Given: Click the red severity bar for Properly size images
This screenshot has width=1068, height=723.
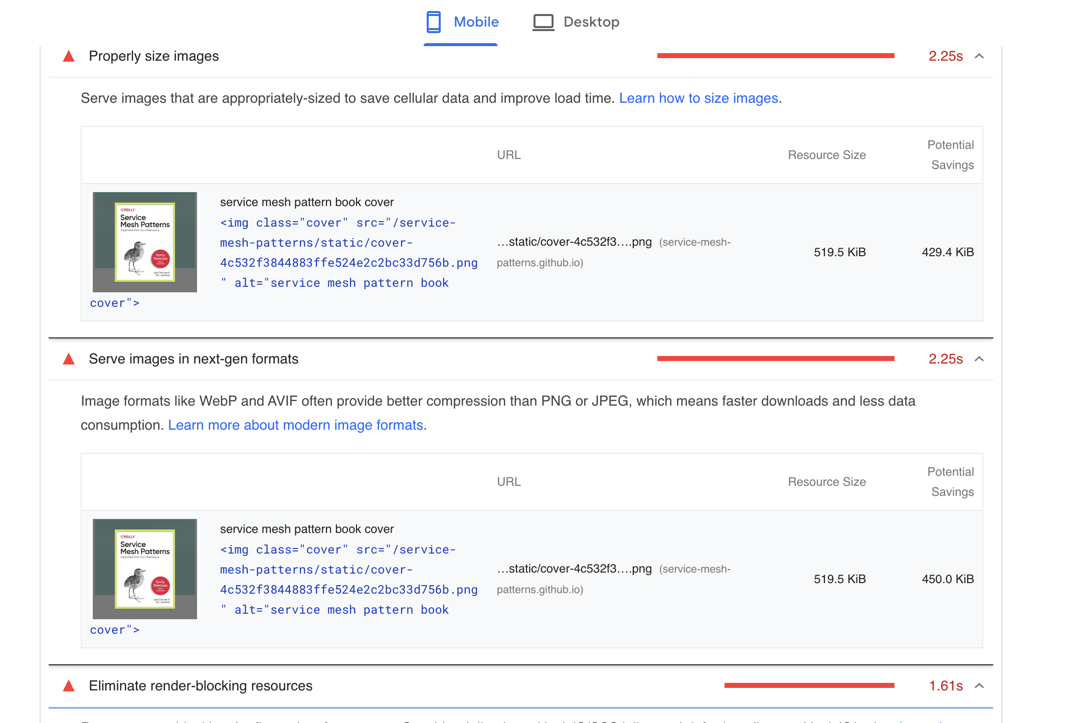Looking at the screenshot, I should 776,56.
